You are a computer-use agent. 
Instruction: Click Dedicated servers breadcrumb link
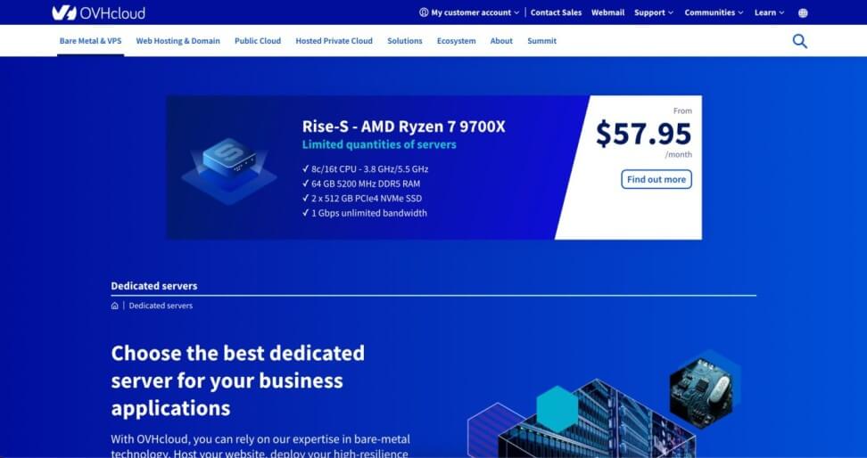(x=161, y=306)
